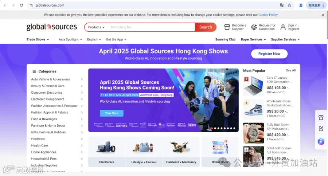Image resolution: width=328 pixels, height=176 pixels.
Task: Select Health Care category
Action: click(39, 145)
